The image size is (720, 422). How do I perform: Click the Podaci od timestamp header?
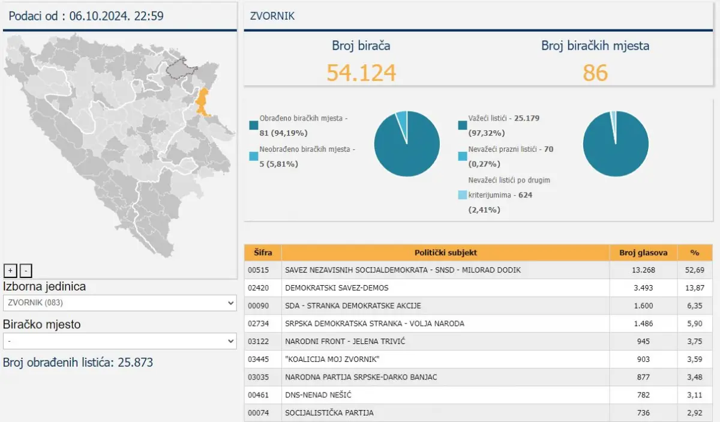coord(86,16)
